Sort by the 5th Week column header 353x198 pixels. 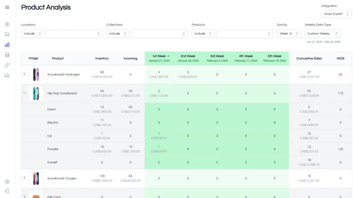274,58
